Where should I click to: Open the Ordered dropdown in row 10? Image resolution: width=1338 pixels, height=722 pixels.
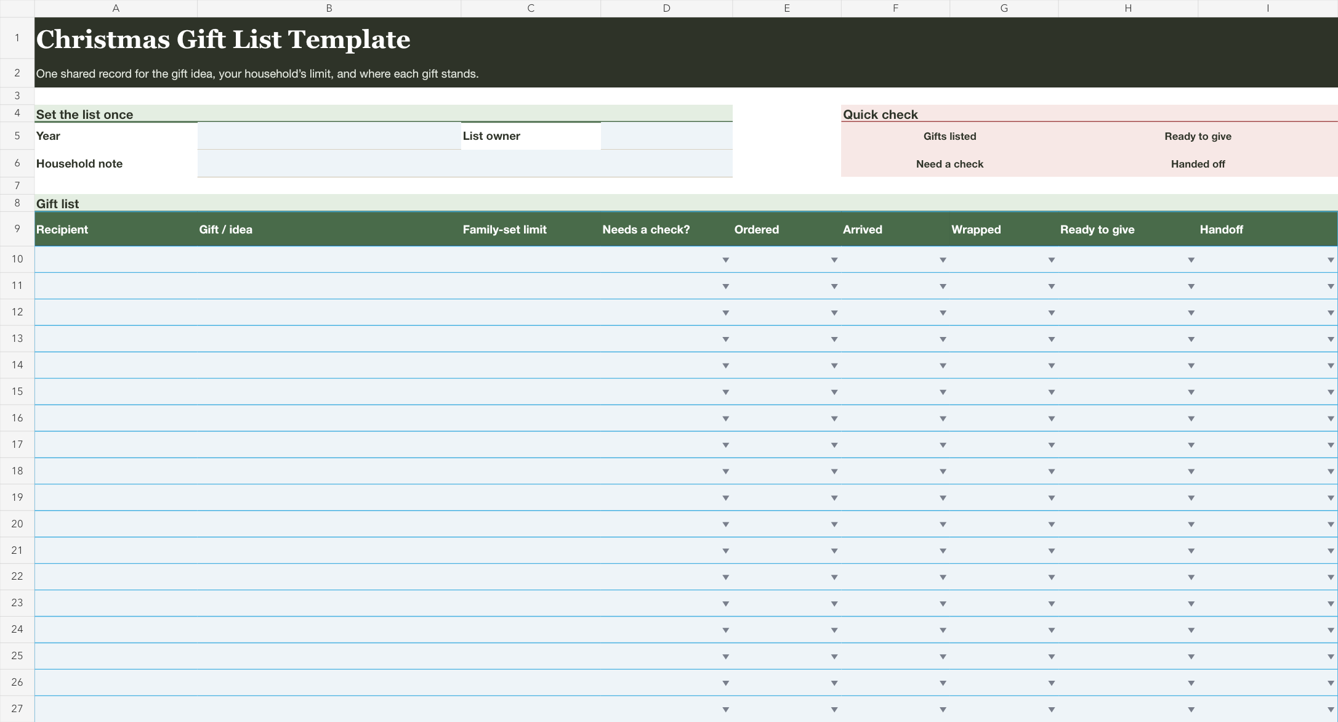pyautogui.click(x=834, y=260)
